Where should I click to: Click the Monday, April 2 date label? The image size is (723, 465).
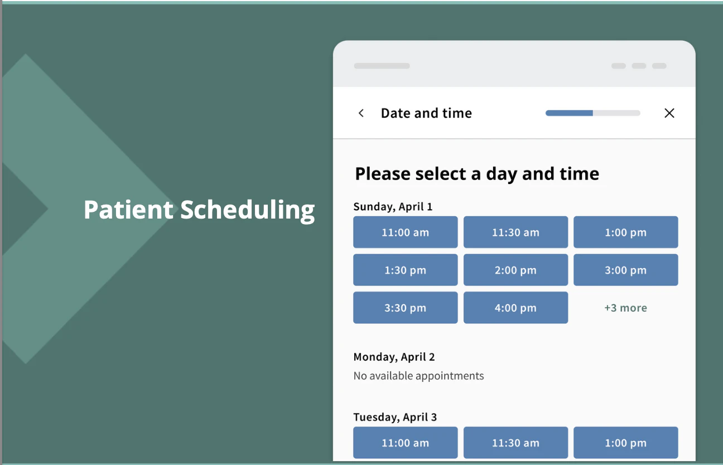tap(394, 357)
